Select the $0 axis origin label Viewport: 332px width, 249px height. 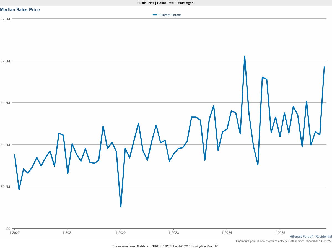8,229
